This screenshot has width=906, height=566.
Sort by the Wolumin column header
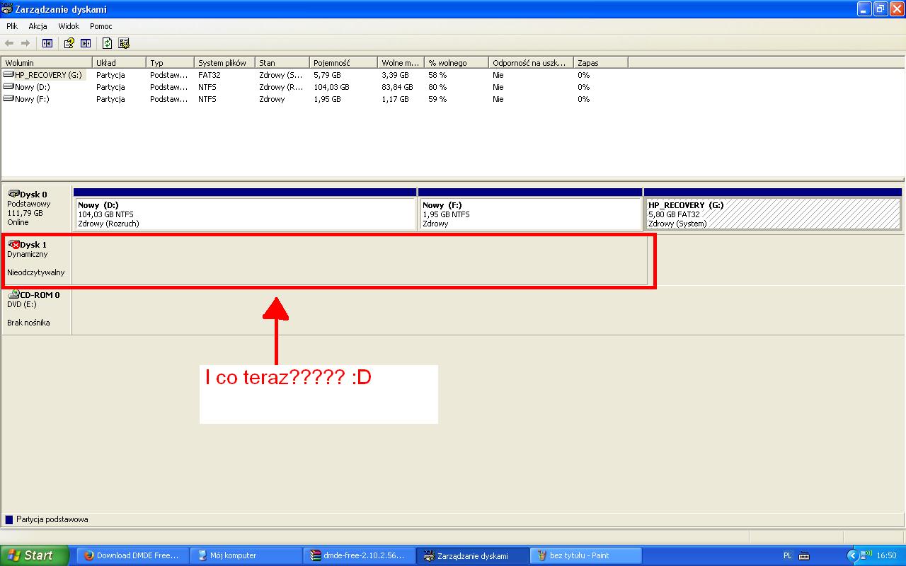coord(46,63)
